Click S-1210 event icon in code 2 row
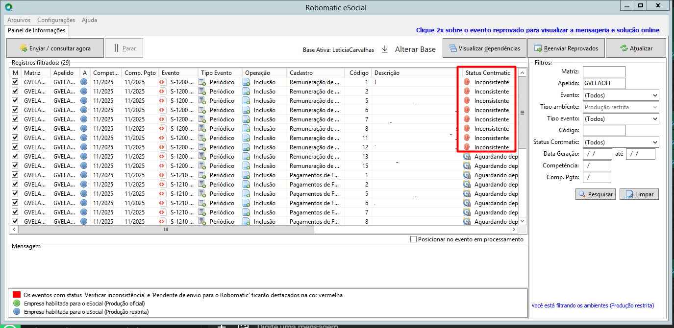The image size is (674, 328). 163,185
